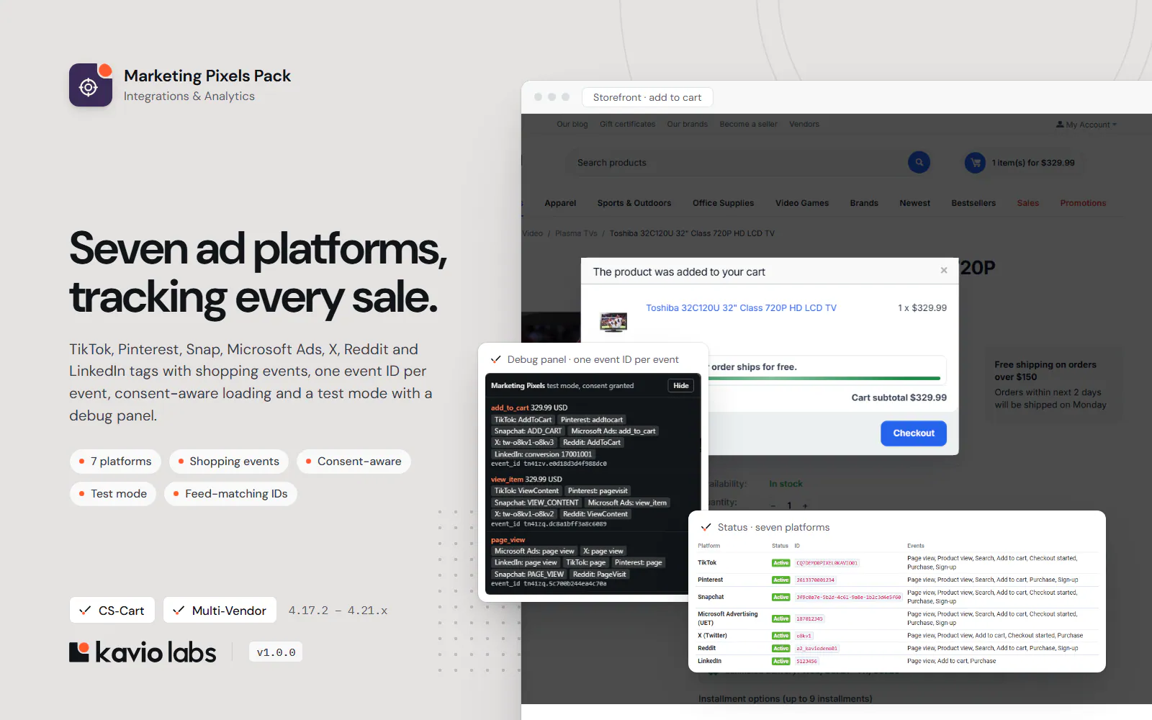Image resolution: width=1152 pixels, height=720 pixels.
Task: Click the Storefront add to cart tab
Action: point(647,97)
